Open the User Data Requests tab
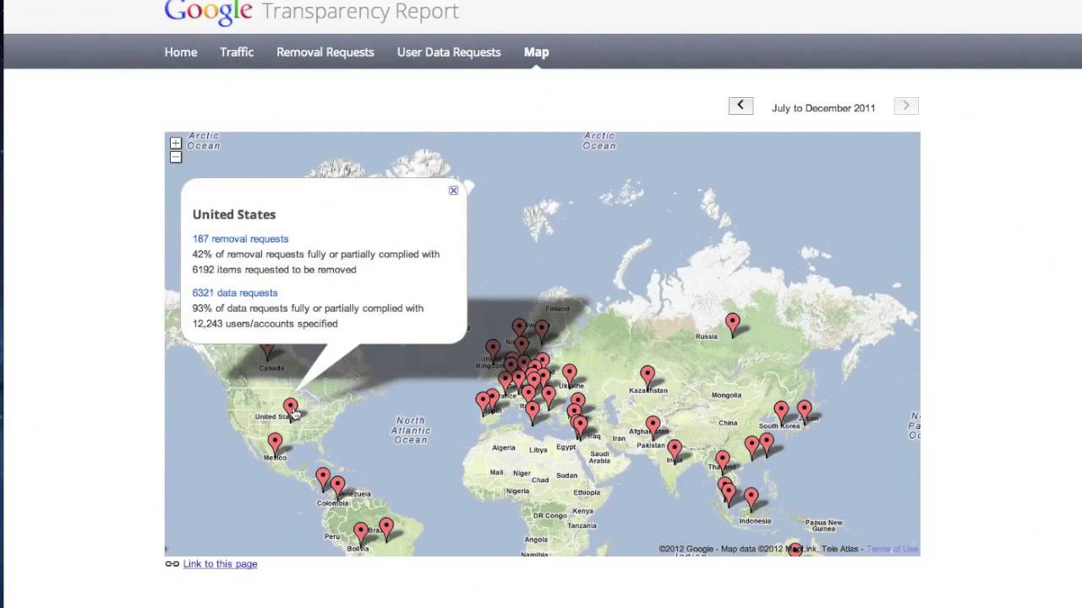1082x608 pixels. [449, 52]
